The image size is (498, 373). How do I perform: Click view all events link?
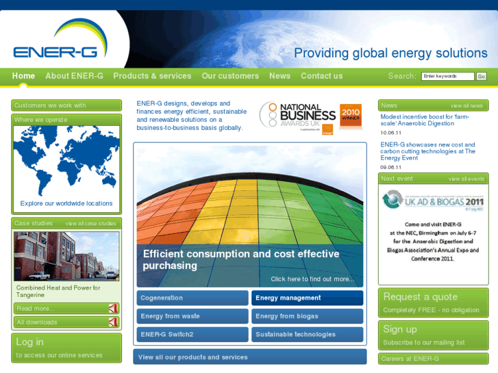[x=466, y=179]
